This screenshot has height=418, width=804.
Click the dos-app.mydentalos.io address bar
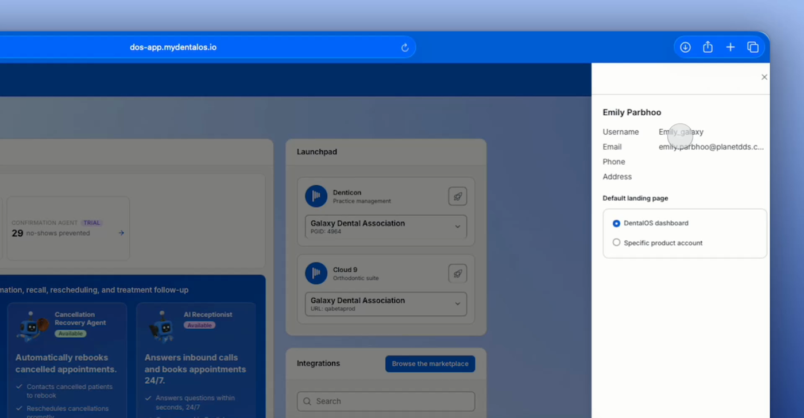(173, 48)
